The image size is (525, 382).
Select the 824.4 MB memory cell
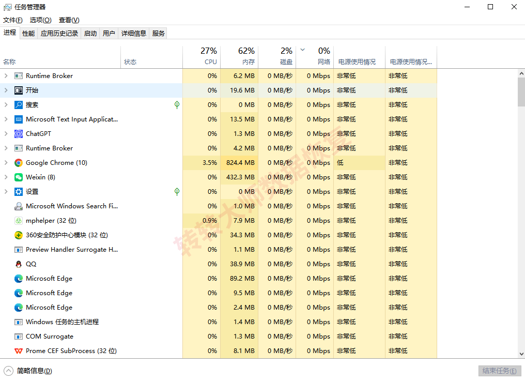(239, 163)
